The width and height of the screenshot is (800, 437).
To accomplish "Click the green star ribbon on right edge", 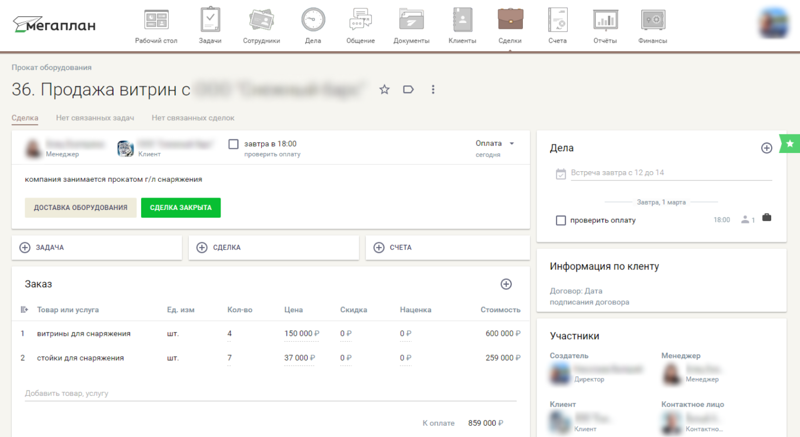I will pyautogui.click(x=790, y=144).
